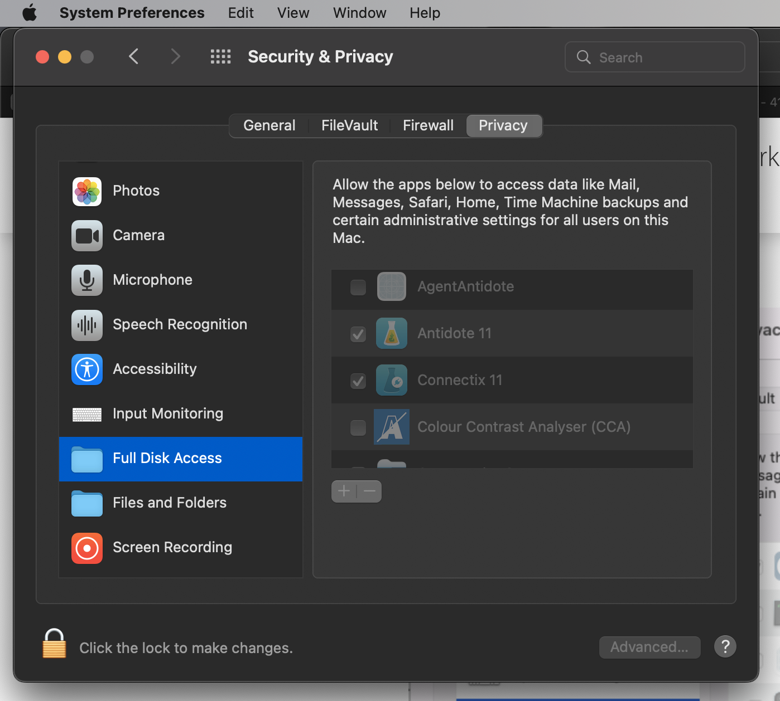
Task: Open the Apple menu
Action: [x=30, y=12]
